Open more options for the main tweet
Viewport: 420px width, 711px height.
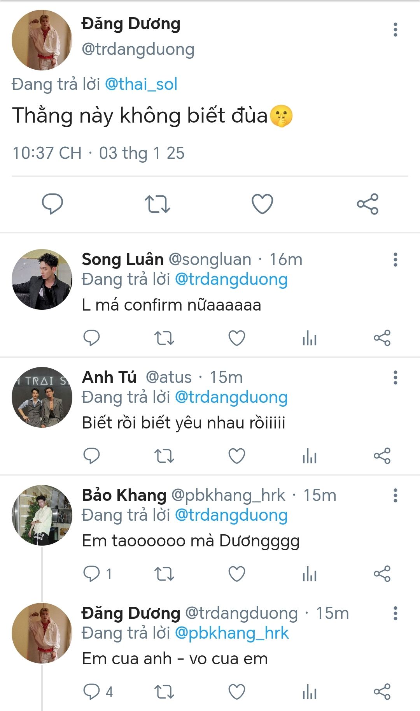395,30
